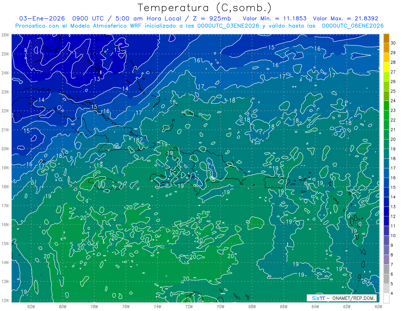Click the "25N" latitude axis label
402x311 pixels.
(5, 54)
